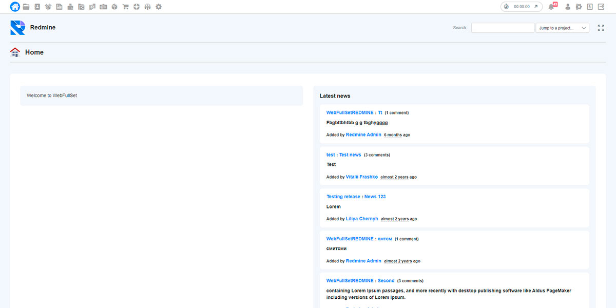Click the Redmine header label

43,27
